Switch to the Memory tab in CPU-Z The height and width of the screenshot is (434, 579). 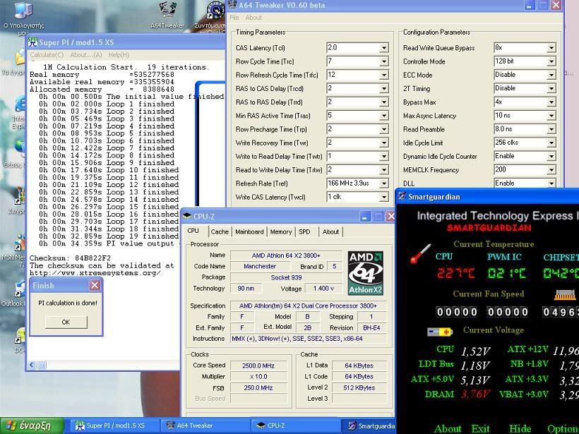tap(280, 231)
